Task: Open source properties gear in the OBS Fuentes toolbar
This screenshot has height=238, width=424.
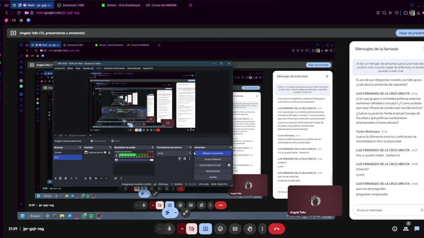Action: click(96, 178)
